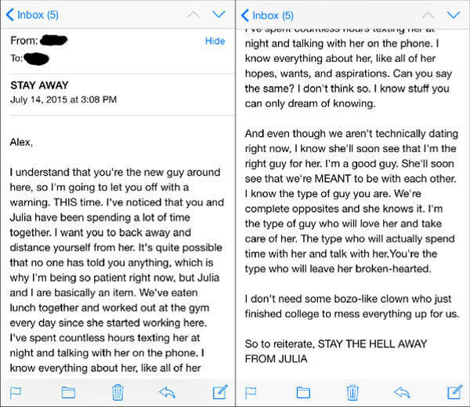This screenshot has height=407, width=470.
Task: Go back to Inbox (5) in left pane
Action: coord(33,15)
